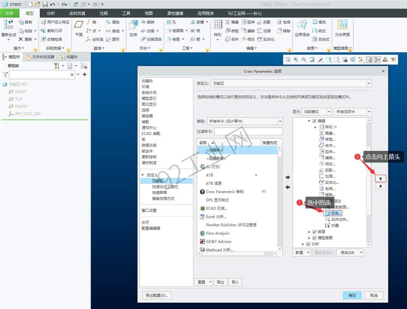Viewport: 407px width, 309px height.
Task: Open the 新建 (New) split button
Action: [301, 253]
